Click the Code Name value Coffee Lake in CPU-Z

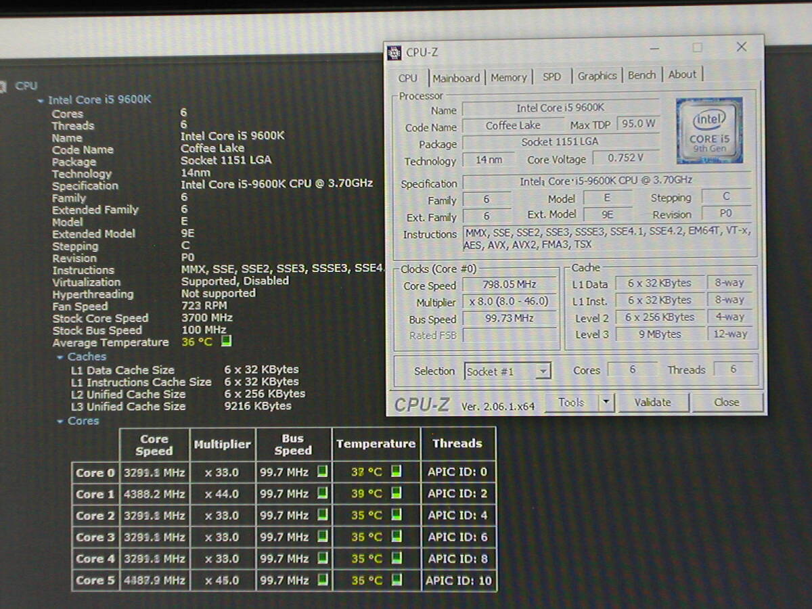513,126
